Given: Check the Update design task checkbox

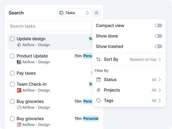Looking at the screenshot, I should (x=12, y=39).
